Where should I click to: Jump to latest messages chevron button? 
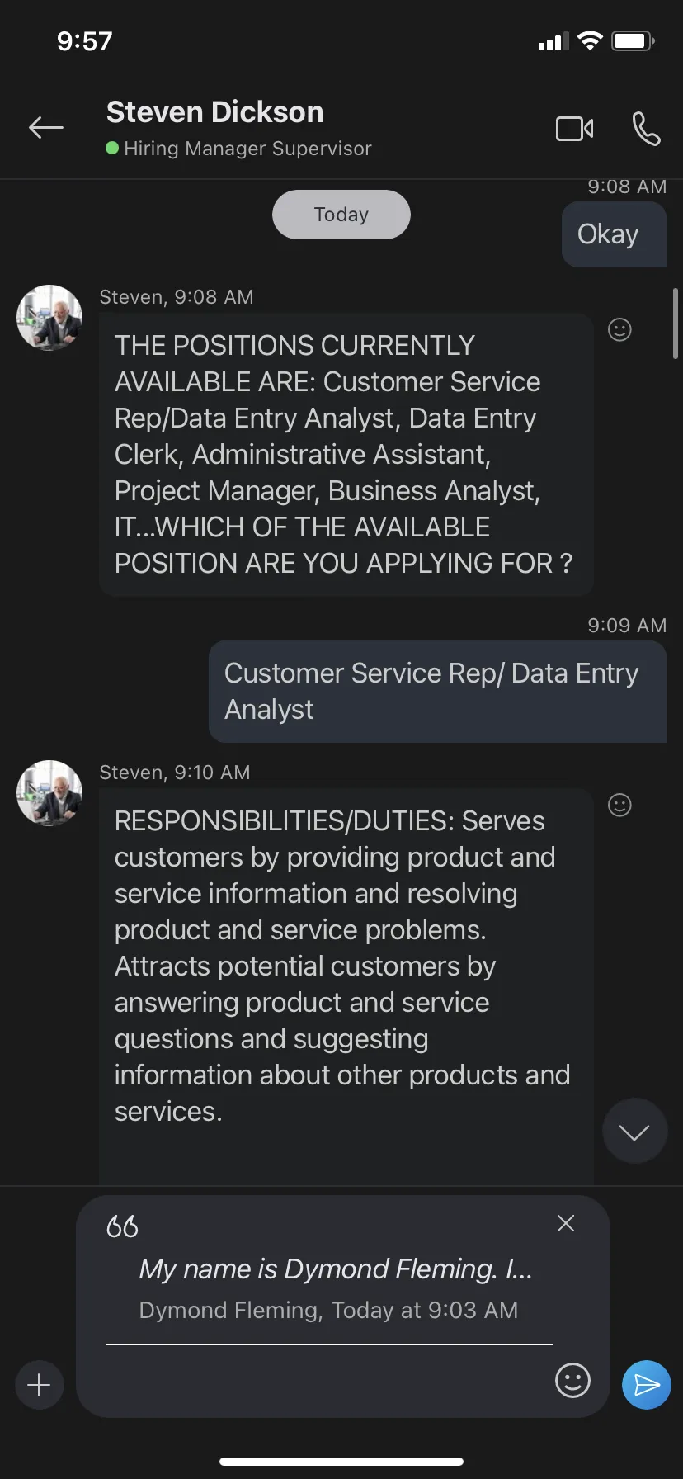coord(634,1131)
